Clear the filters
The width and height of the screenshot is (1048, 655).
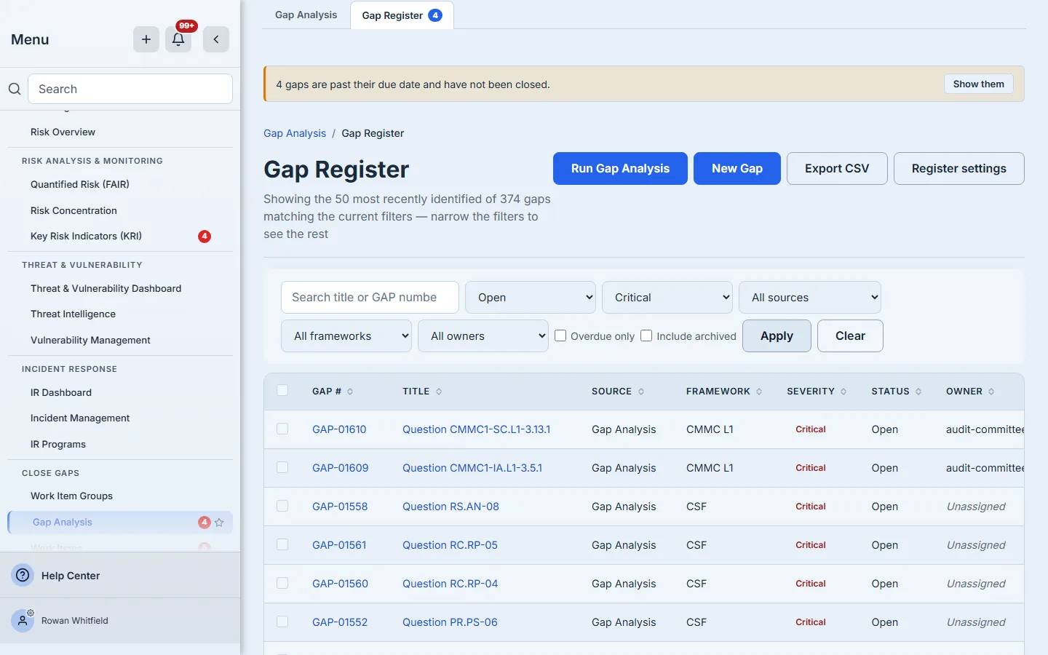tap(850, 336)
